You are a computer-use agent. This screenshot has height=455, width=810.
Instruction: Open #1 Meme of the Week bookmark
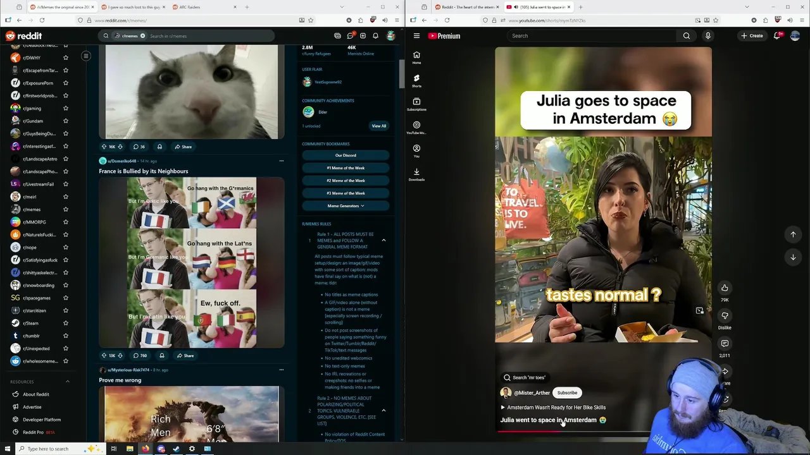point(346,168)
